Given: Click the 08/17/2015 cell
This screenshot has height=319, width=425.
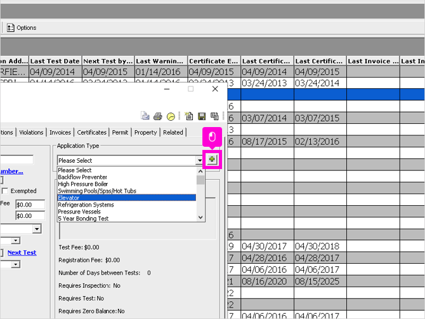Looking at the screenshot, I should click(x=267, y=142).
